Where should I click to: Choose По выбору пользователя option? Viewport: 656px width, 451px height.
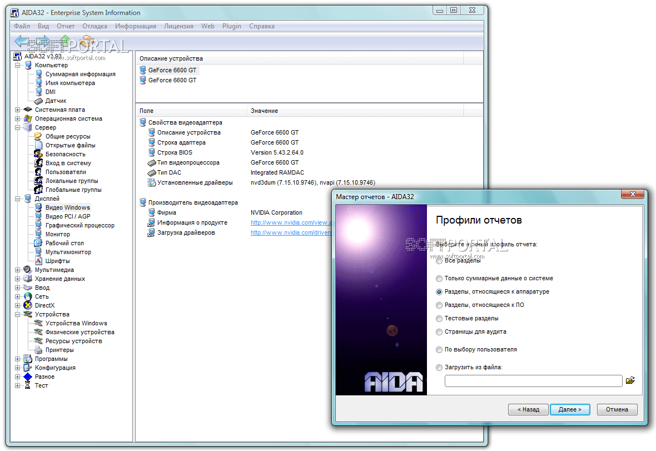[439, 349]
